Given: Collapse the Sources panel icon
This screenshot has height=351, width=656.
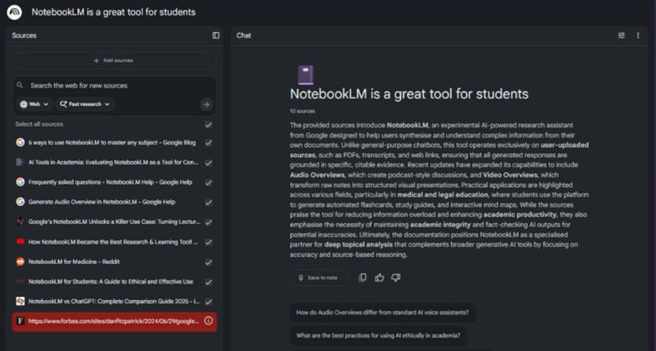Looking at the screenshot, I should tap(216, 35).
